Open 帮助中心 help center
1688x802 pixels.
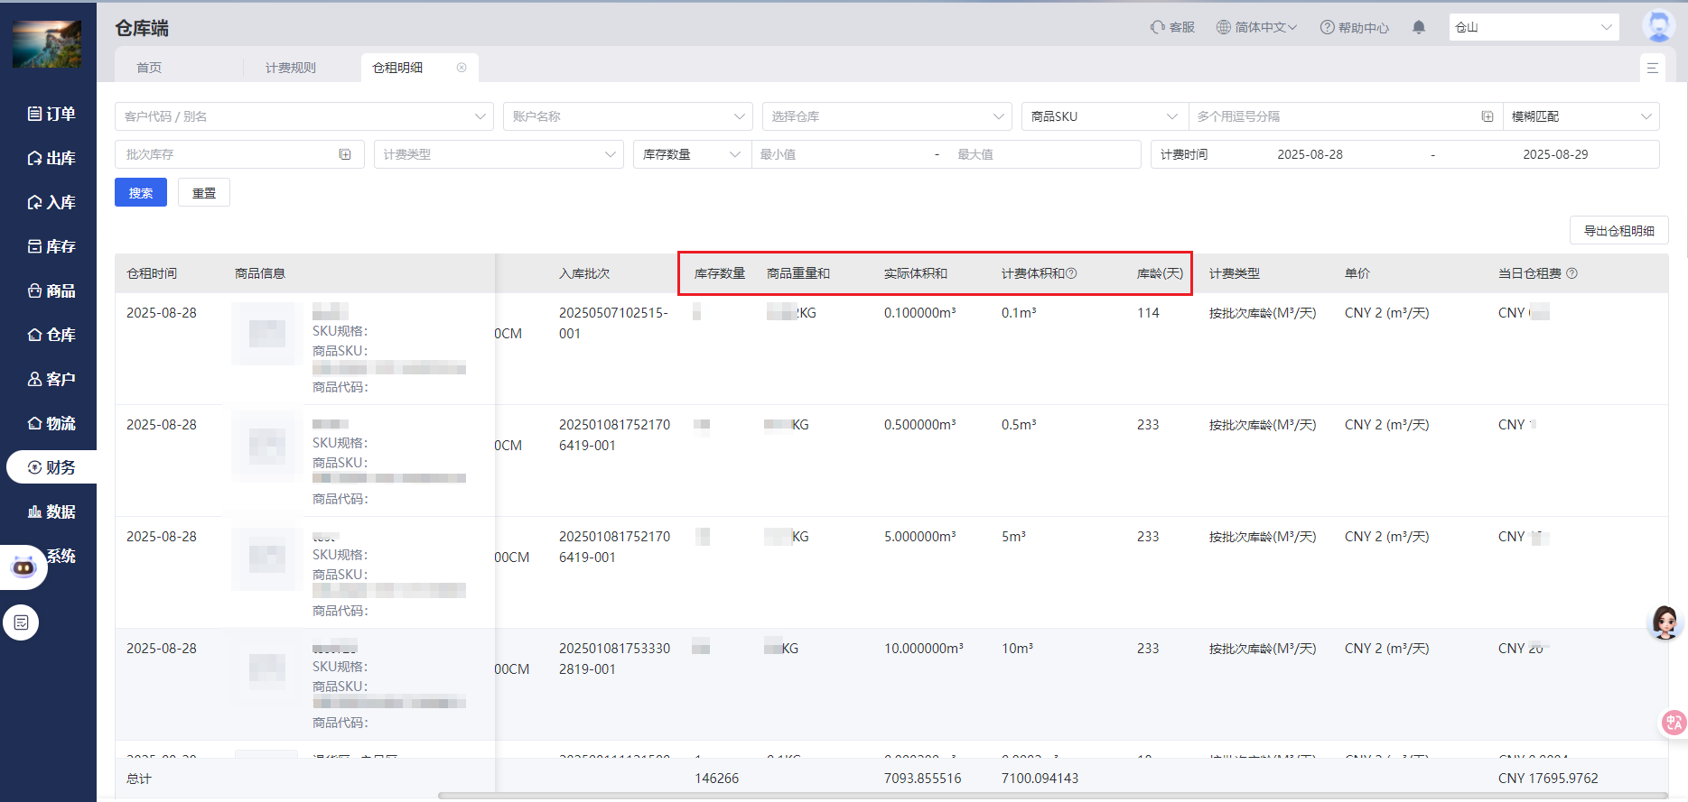point(1354,27)
